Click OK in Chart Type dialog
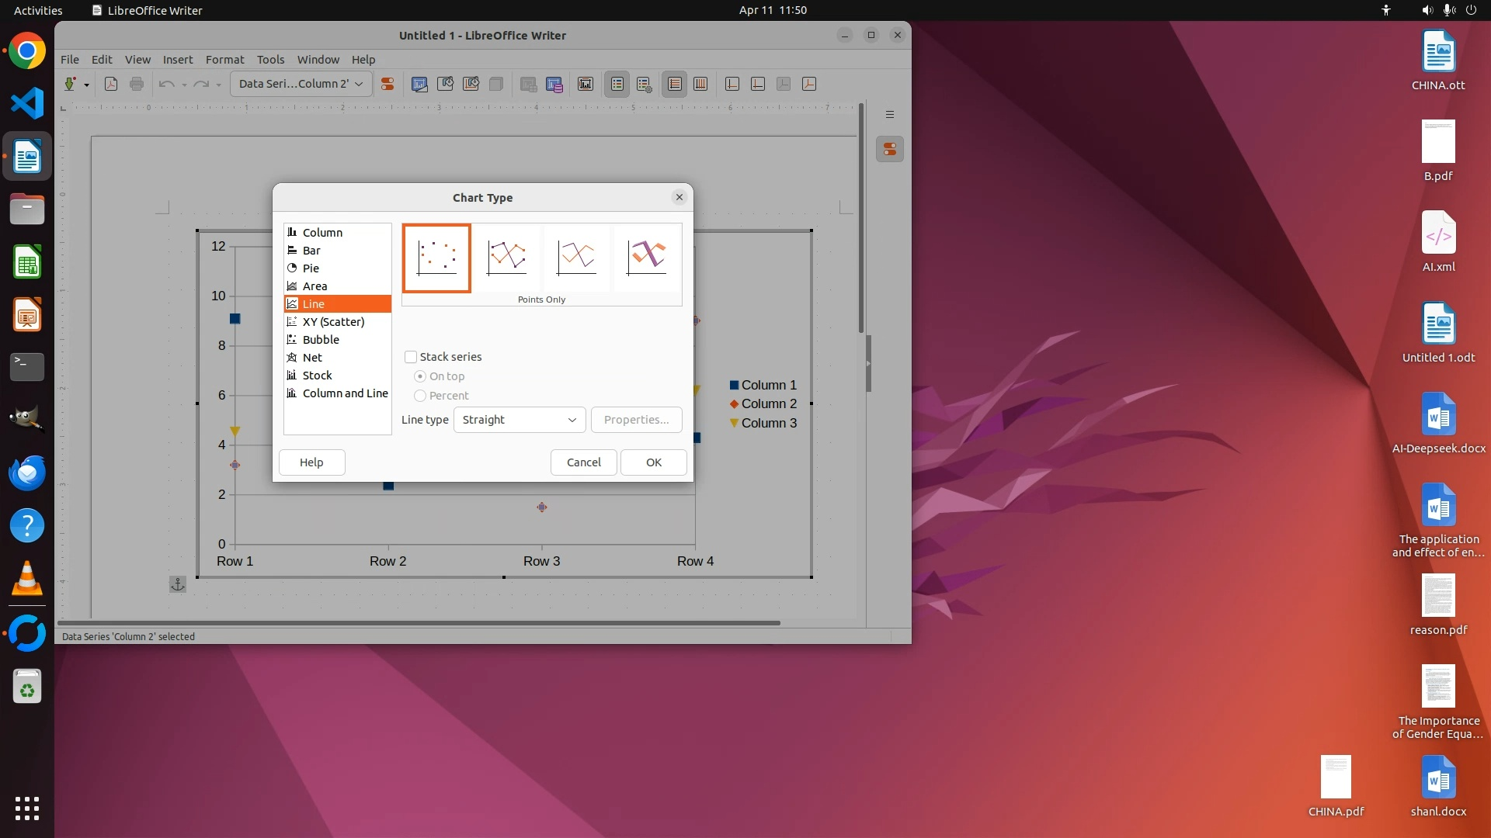Viewport: 1491px width, 838px height. [653, 462]
